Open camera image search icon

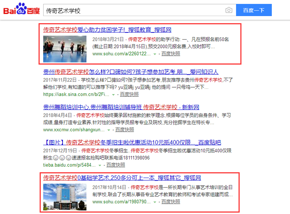point(229,10)
